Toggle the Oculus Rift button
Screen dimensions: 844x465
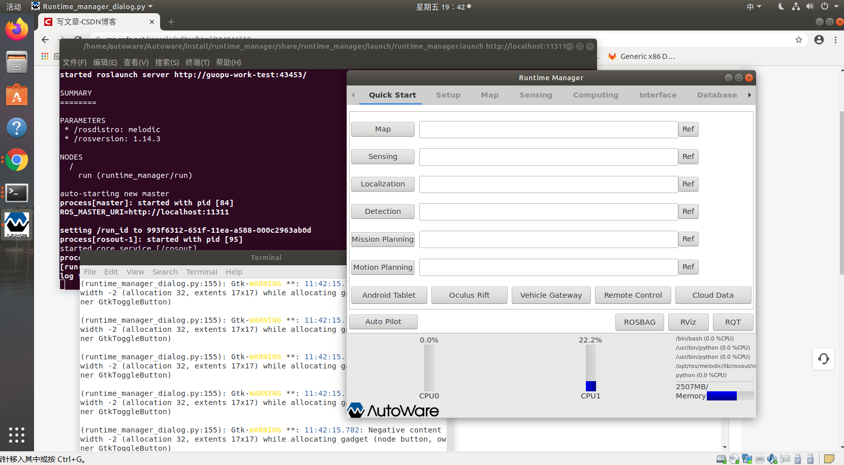click(470, 295)
